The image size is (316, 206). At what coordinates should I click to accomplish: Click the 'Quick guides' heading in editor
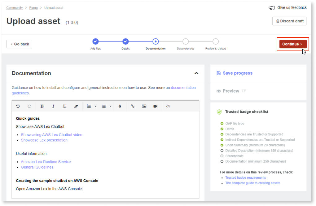pos(28,119)
